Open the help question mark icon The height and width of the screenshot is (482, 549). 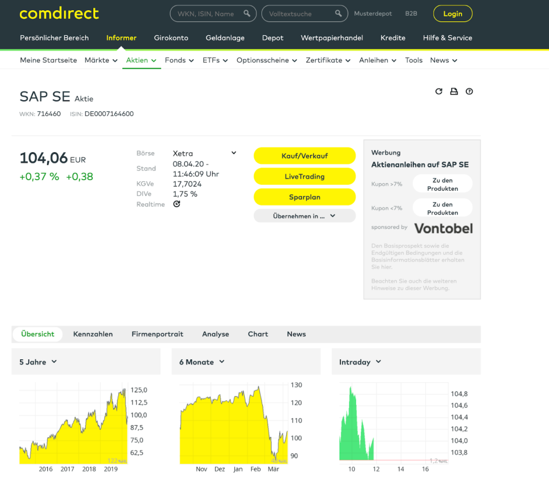coord(469,91)
